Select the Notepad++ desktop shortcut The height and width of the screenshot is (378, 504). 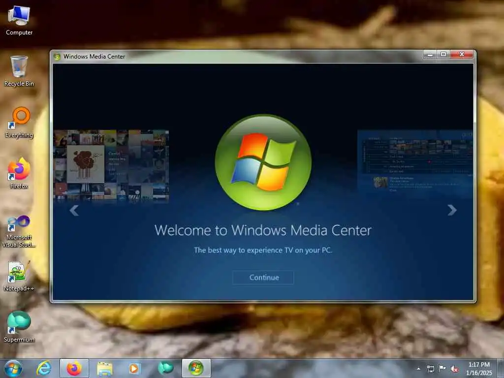click(x=19, y=276)
